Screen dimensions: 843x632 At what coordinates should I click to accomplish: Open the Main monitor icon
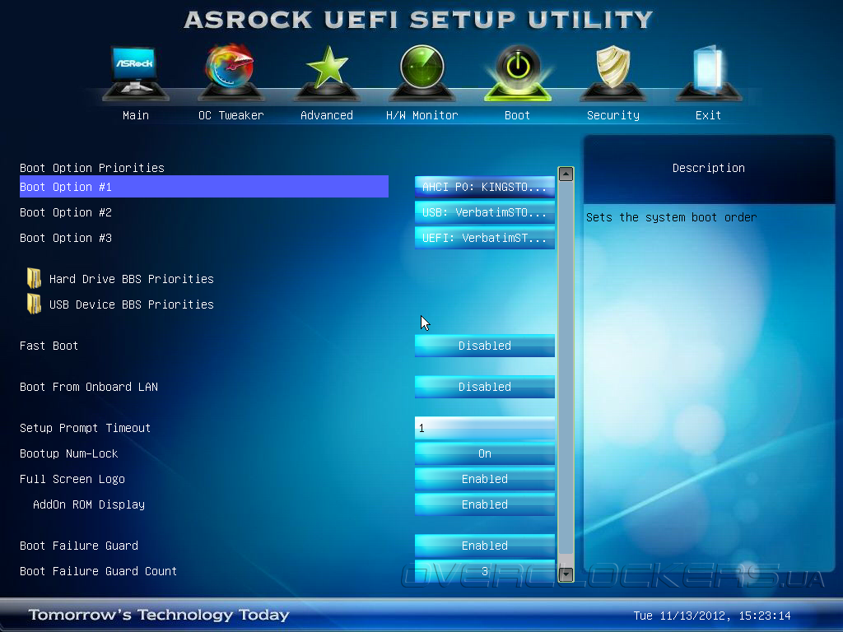coord(135,72)
